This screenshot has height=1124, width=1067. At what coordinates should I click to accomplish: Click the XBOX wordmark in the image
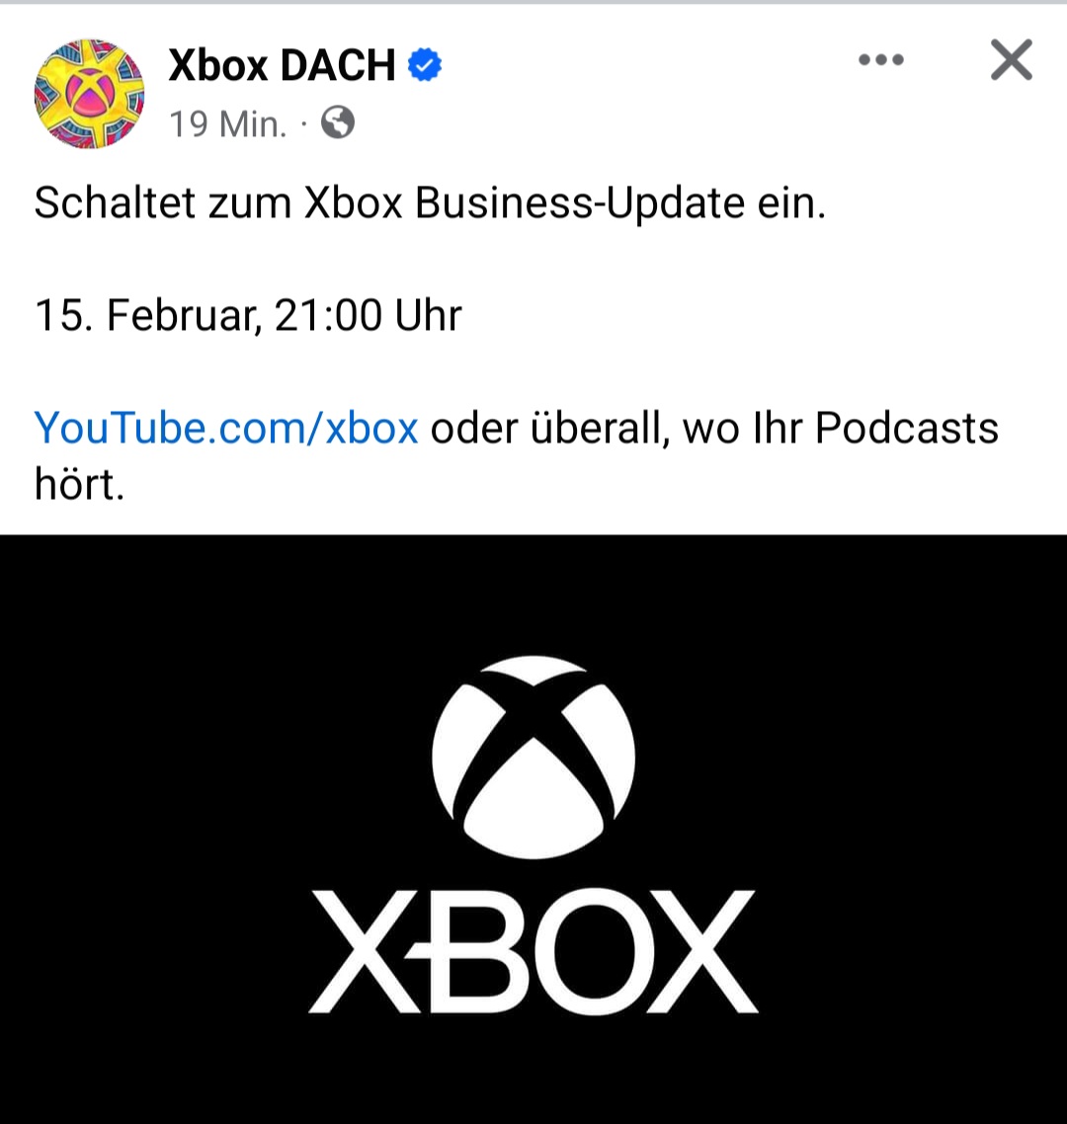(533, 951)
